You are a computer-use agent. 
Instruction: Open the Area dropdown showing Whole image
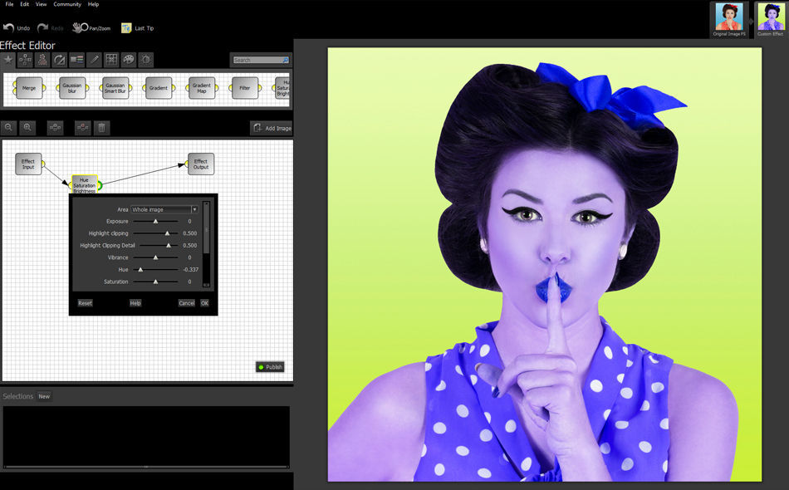click(164, 210)
